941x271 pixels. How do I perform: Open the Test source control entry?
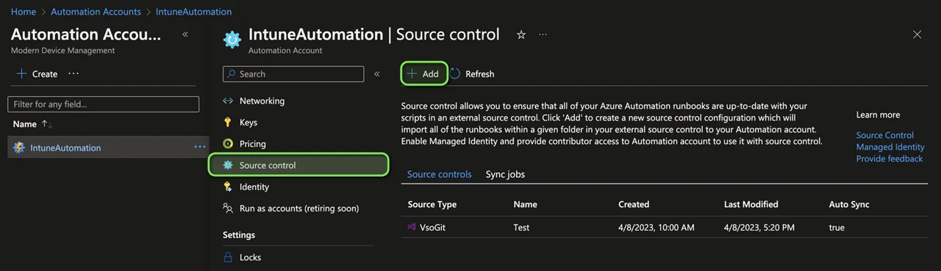tap(521, 228)
